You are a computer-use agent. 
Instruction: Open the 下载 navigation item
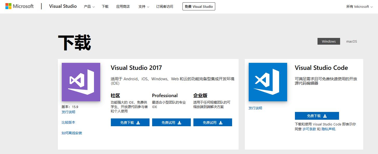(105, 6)
